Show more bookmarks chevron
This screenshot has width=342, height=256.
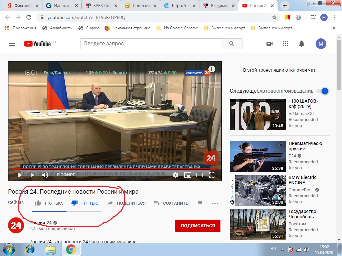pyautogui.click(x=334, y=28)
